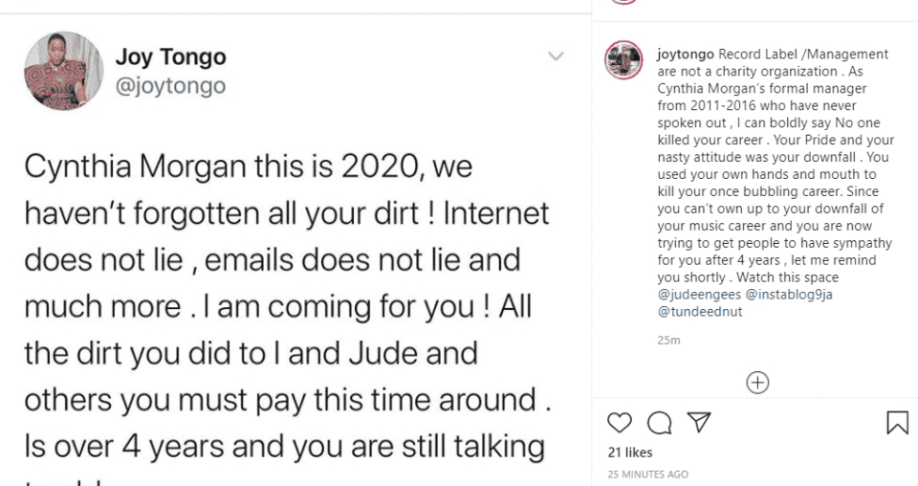Click the 25m caption timestamp
This screenshot has width=918, height=486.
click(668, 340)
